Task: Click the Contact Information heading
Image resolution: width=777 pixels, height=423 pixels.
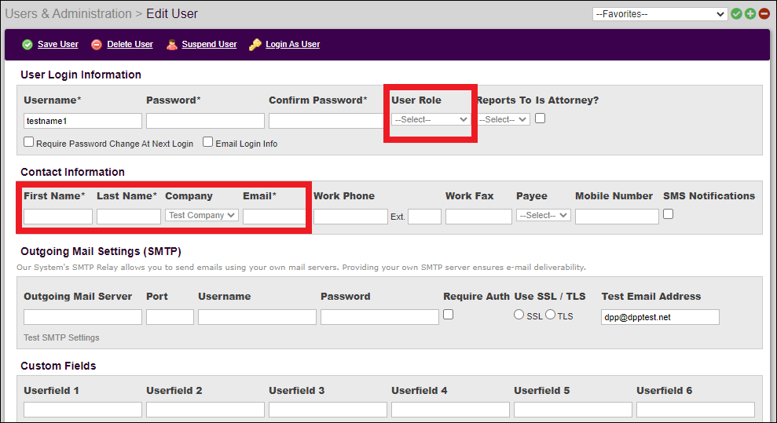Action: (72, 172)
